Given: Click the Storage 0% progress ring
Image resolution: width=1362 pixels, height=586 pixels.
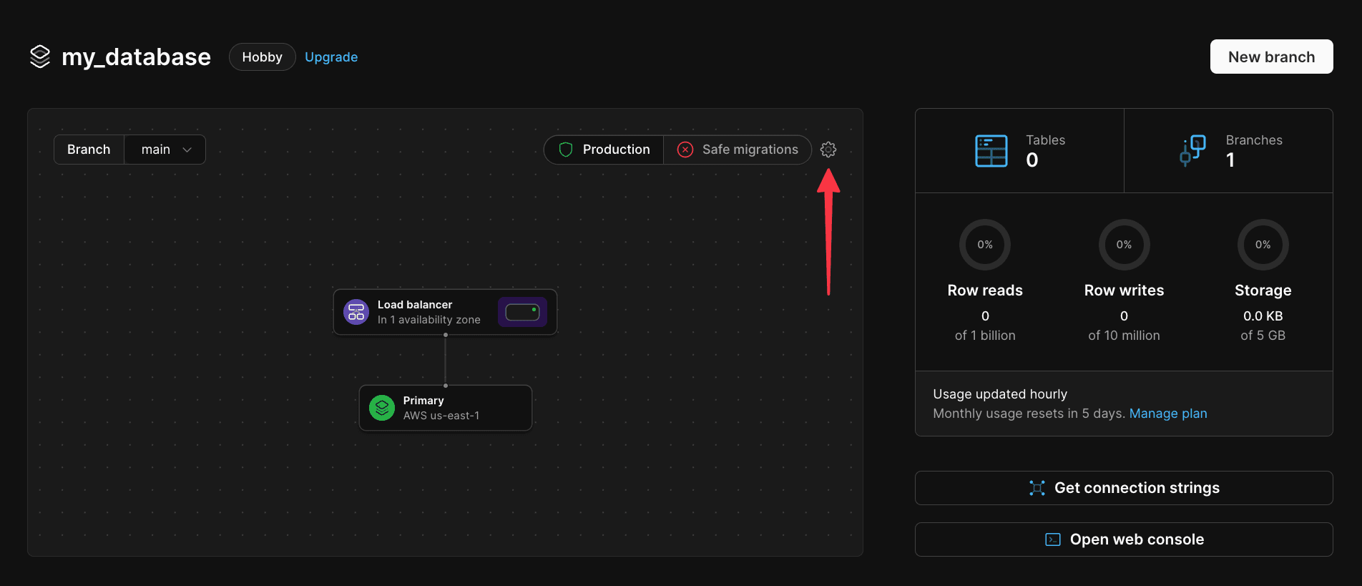Looking at the screenshot, I should tap(1263, 245).
